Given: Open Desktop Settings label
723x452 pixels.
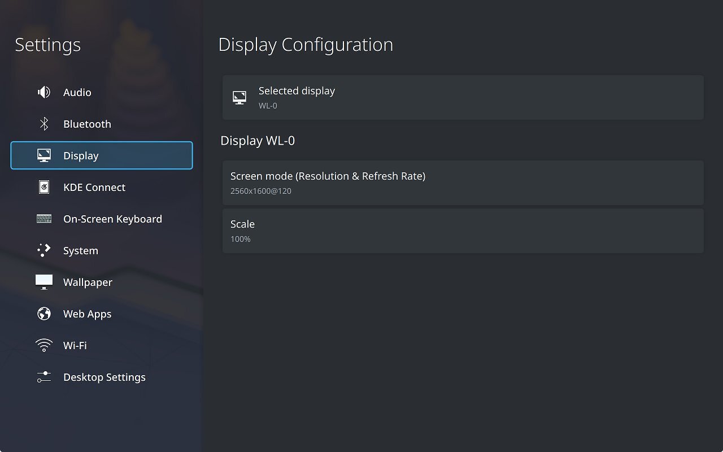Looking at the screenshot, I should pyautogui.click(x=104, y=377).
